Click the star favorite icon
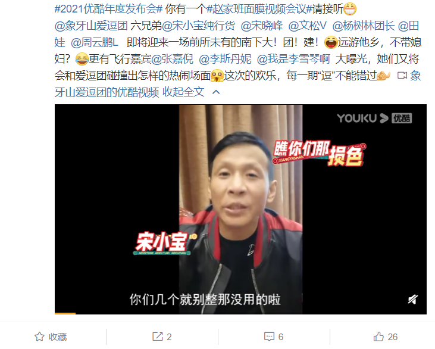Viewport: 435px width, 349px height. 39,336
